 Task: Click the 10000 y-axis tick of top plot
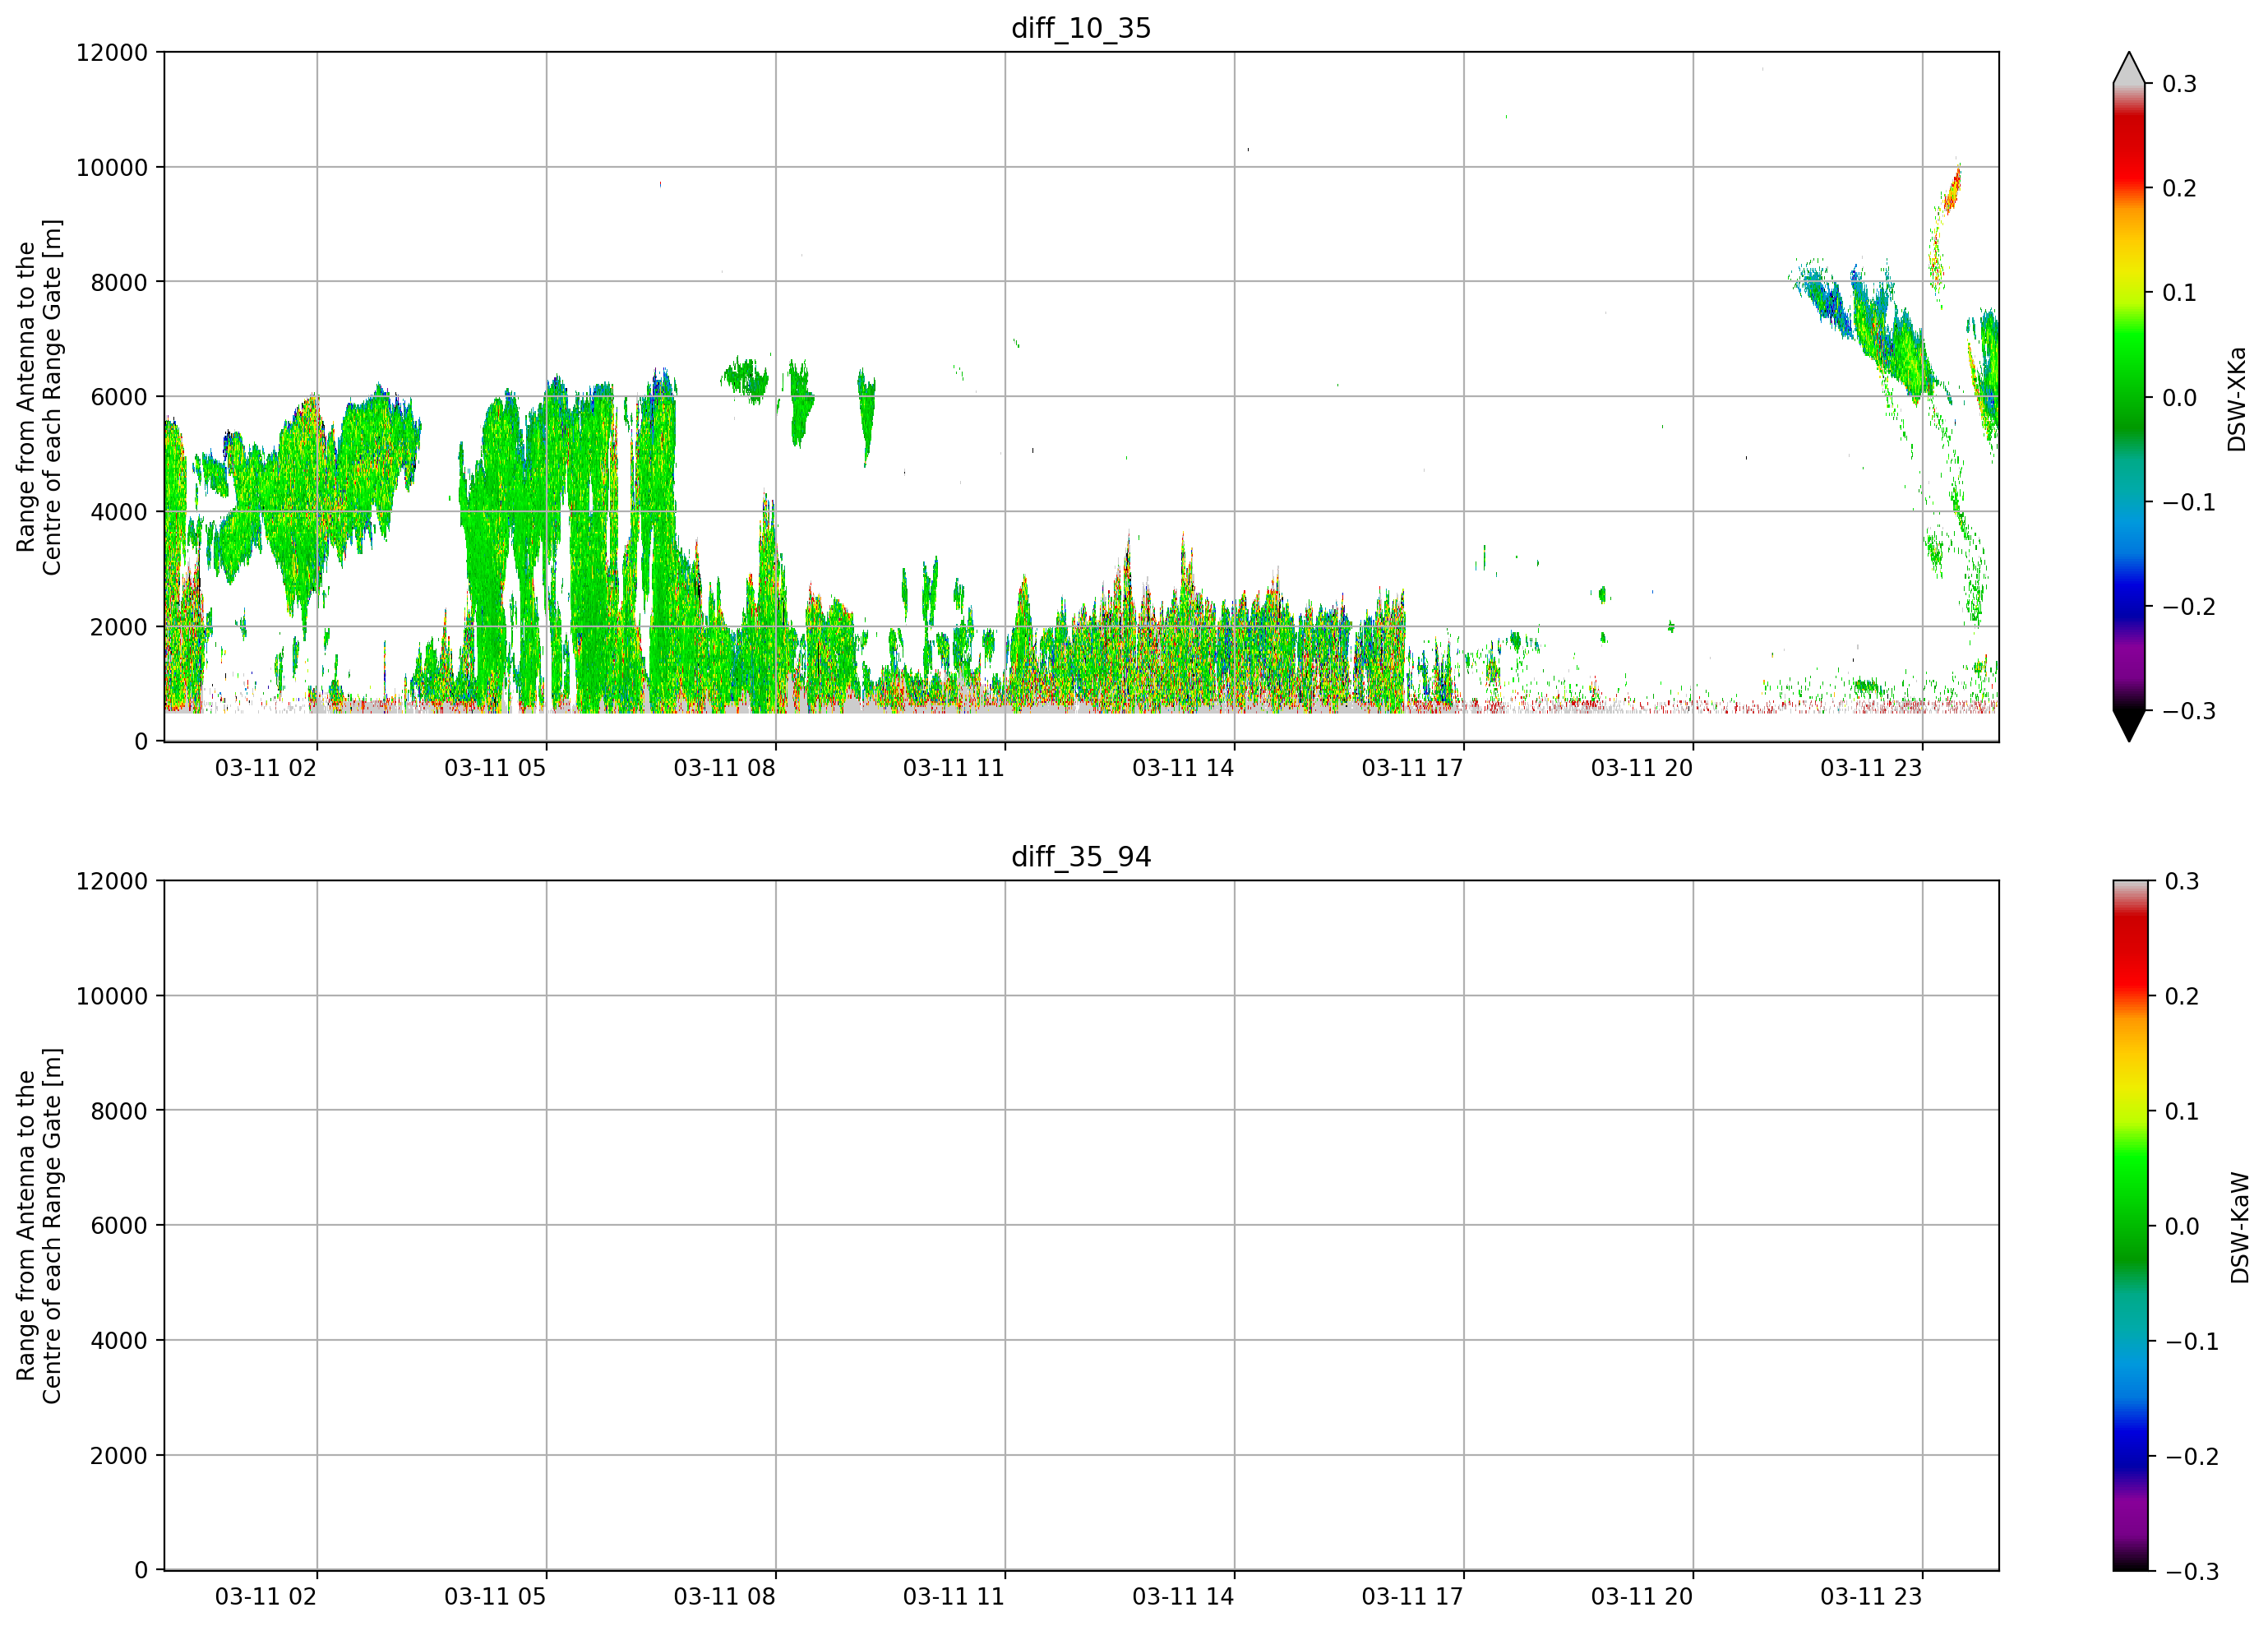112,168
